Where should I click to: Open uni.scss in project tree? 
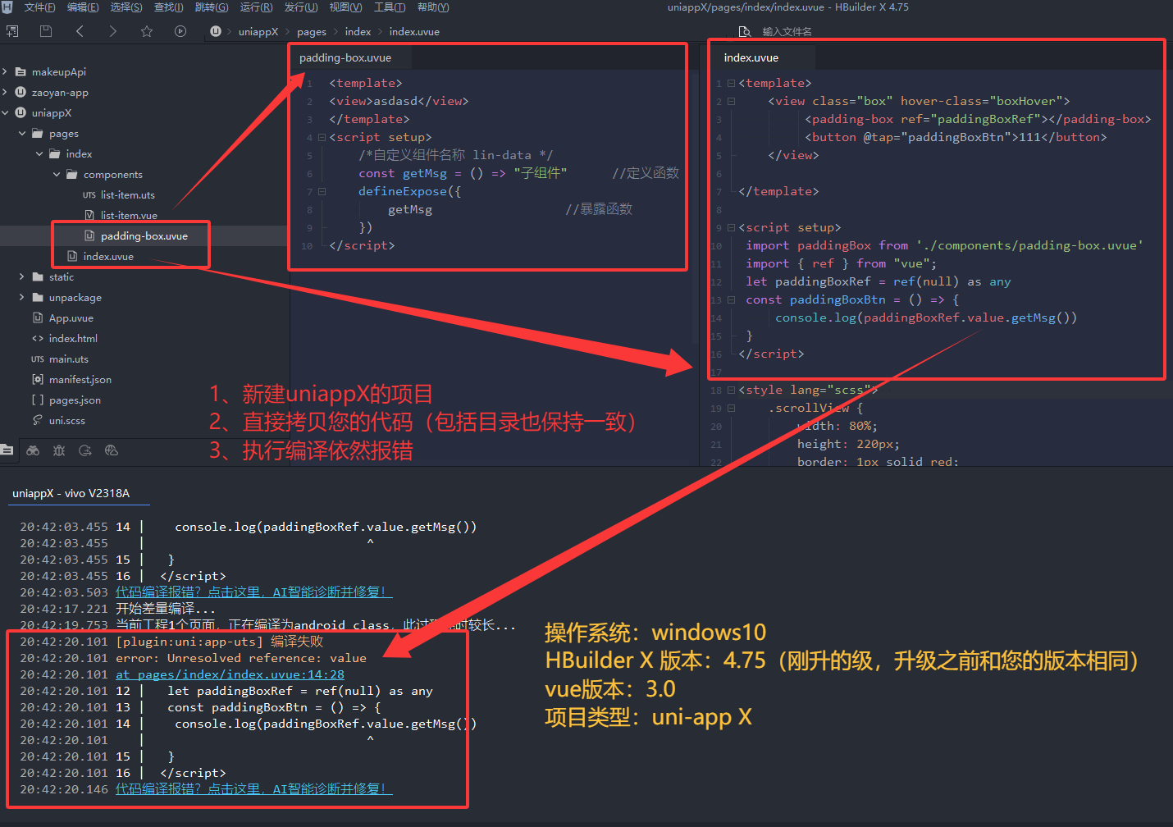(67, 421)
